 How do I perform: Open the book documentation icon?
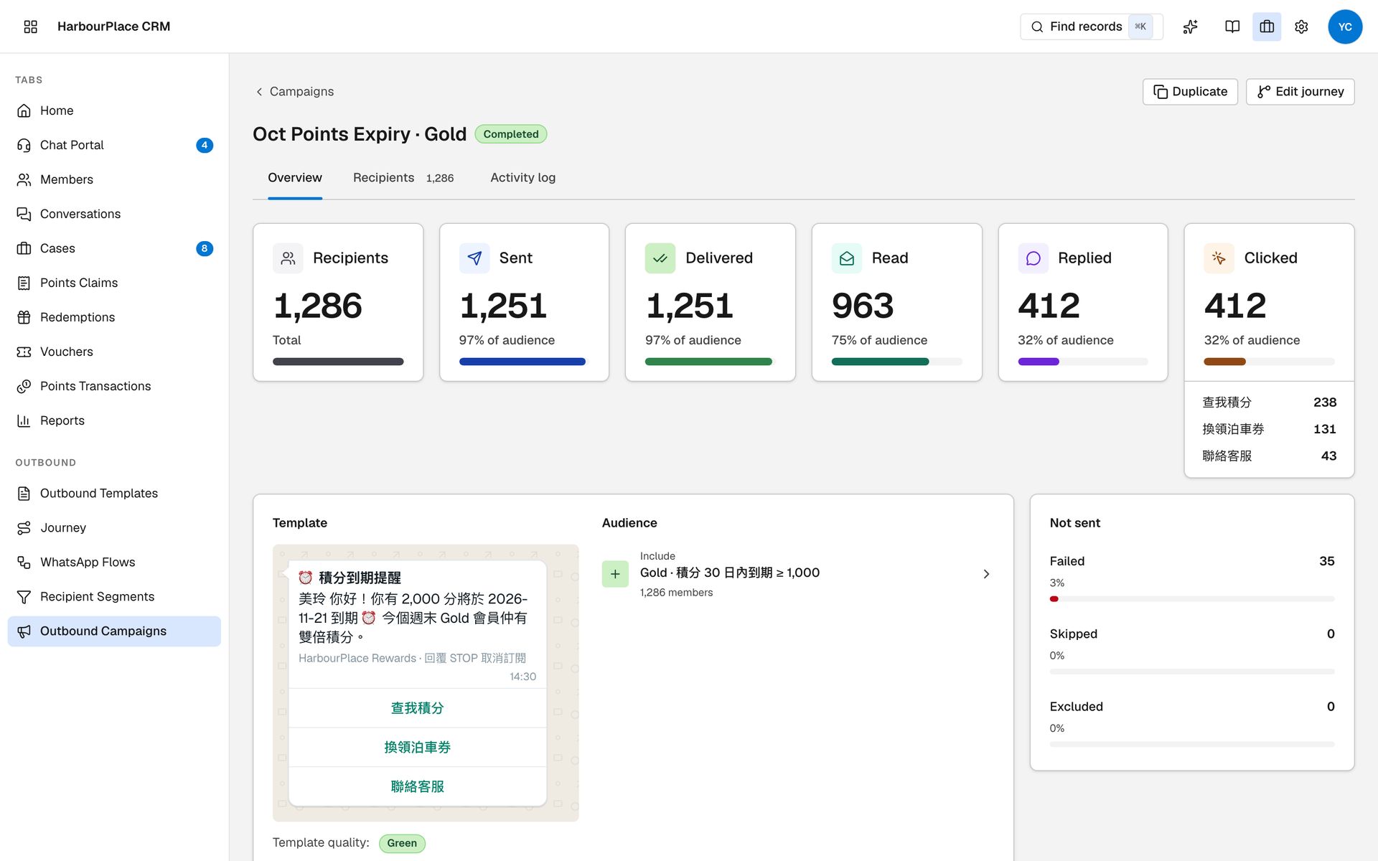click(x=1232, y=27)
